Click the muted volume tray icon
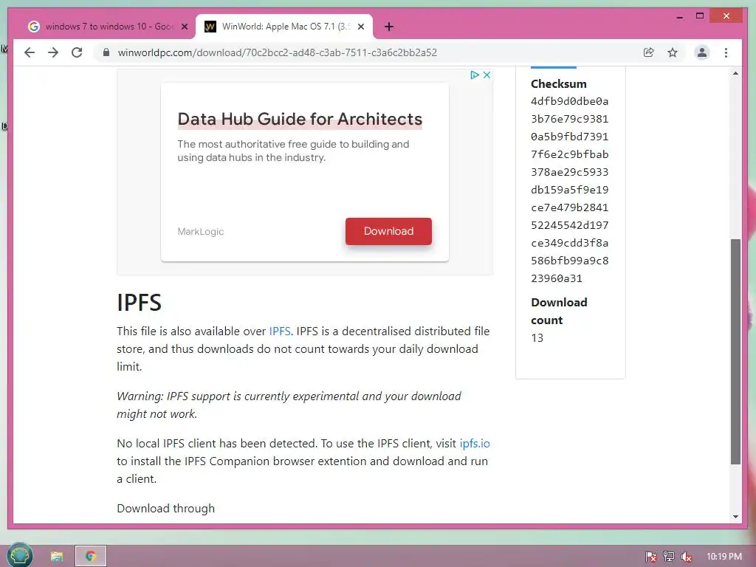 687,557
